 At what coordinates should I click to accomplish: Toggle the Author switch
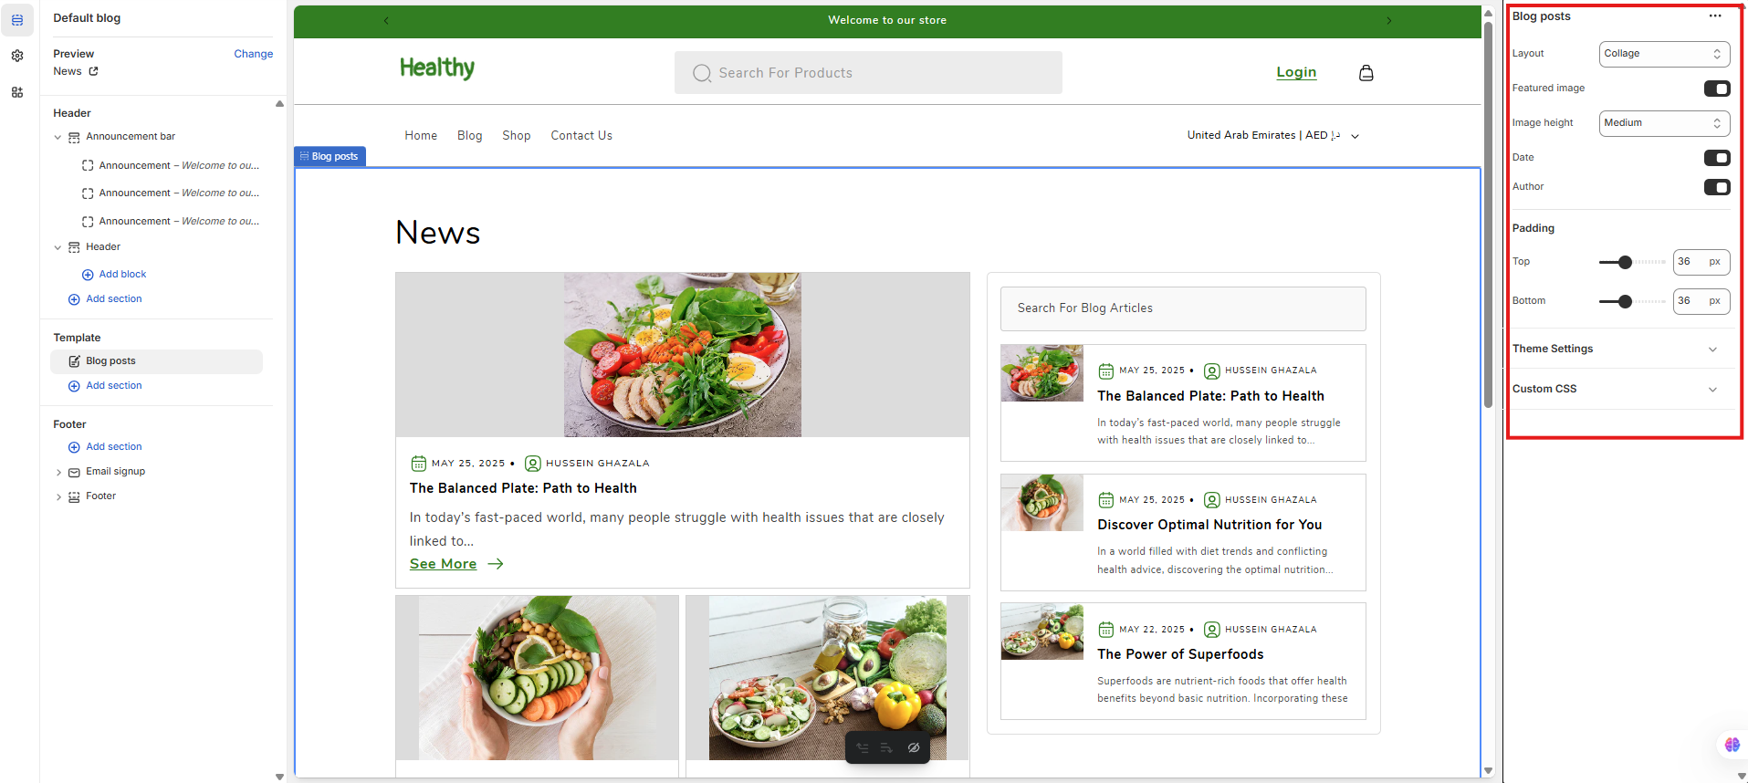tap(1717, 187)
